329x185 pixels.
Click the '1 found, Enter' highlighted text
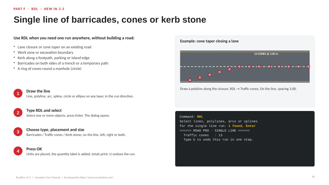(x=242, y=126)
